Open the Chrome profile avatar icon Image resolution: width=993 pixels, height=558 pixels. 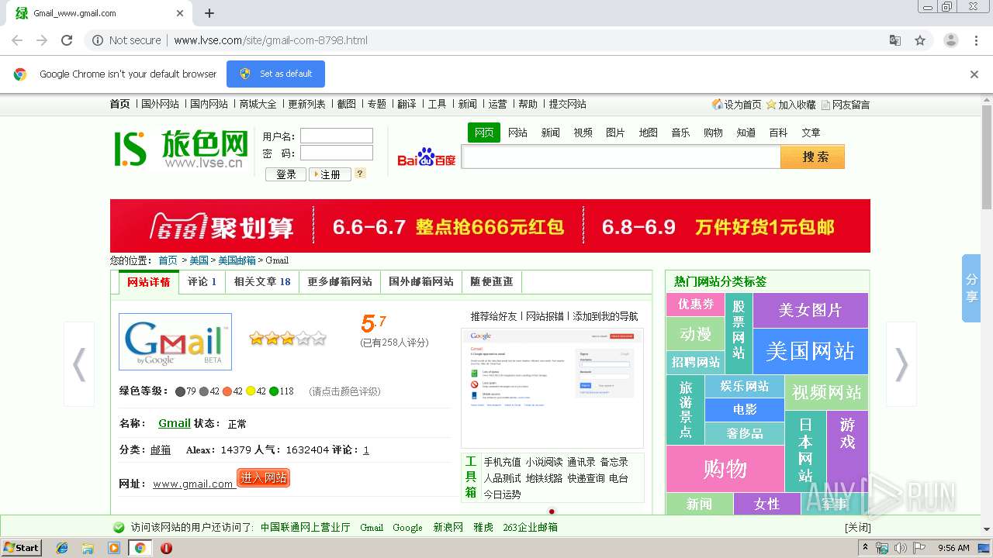click(951, 40)
